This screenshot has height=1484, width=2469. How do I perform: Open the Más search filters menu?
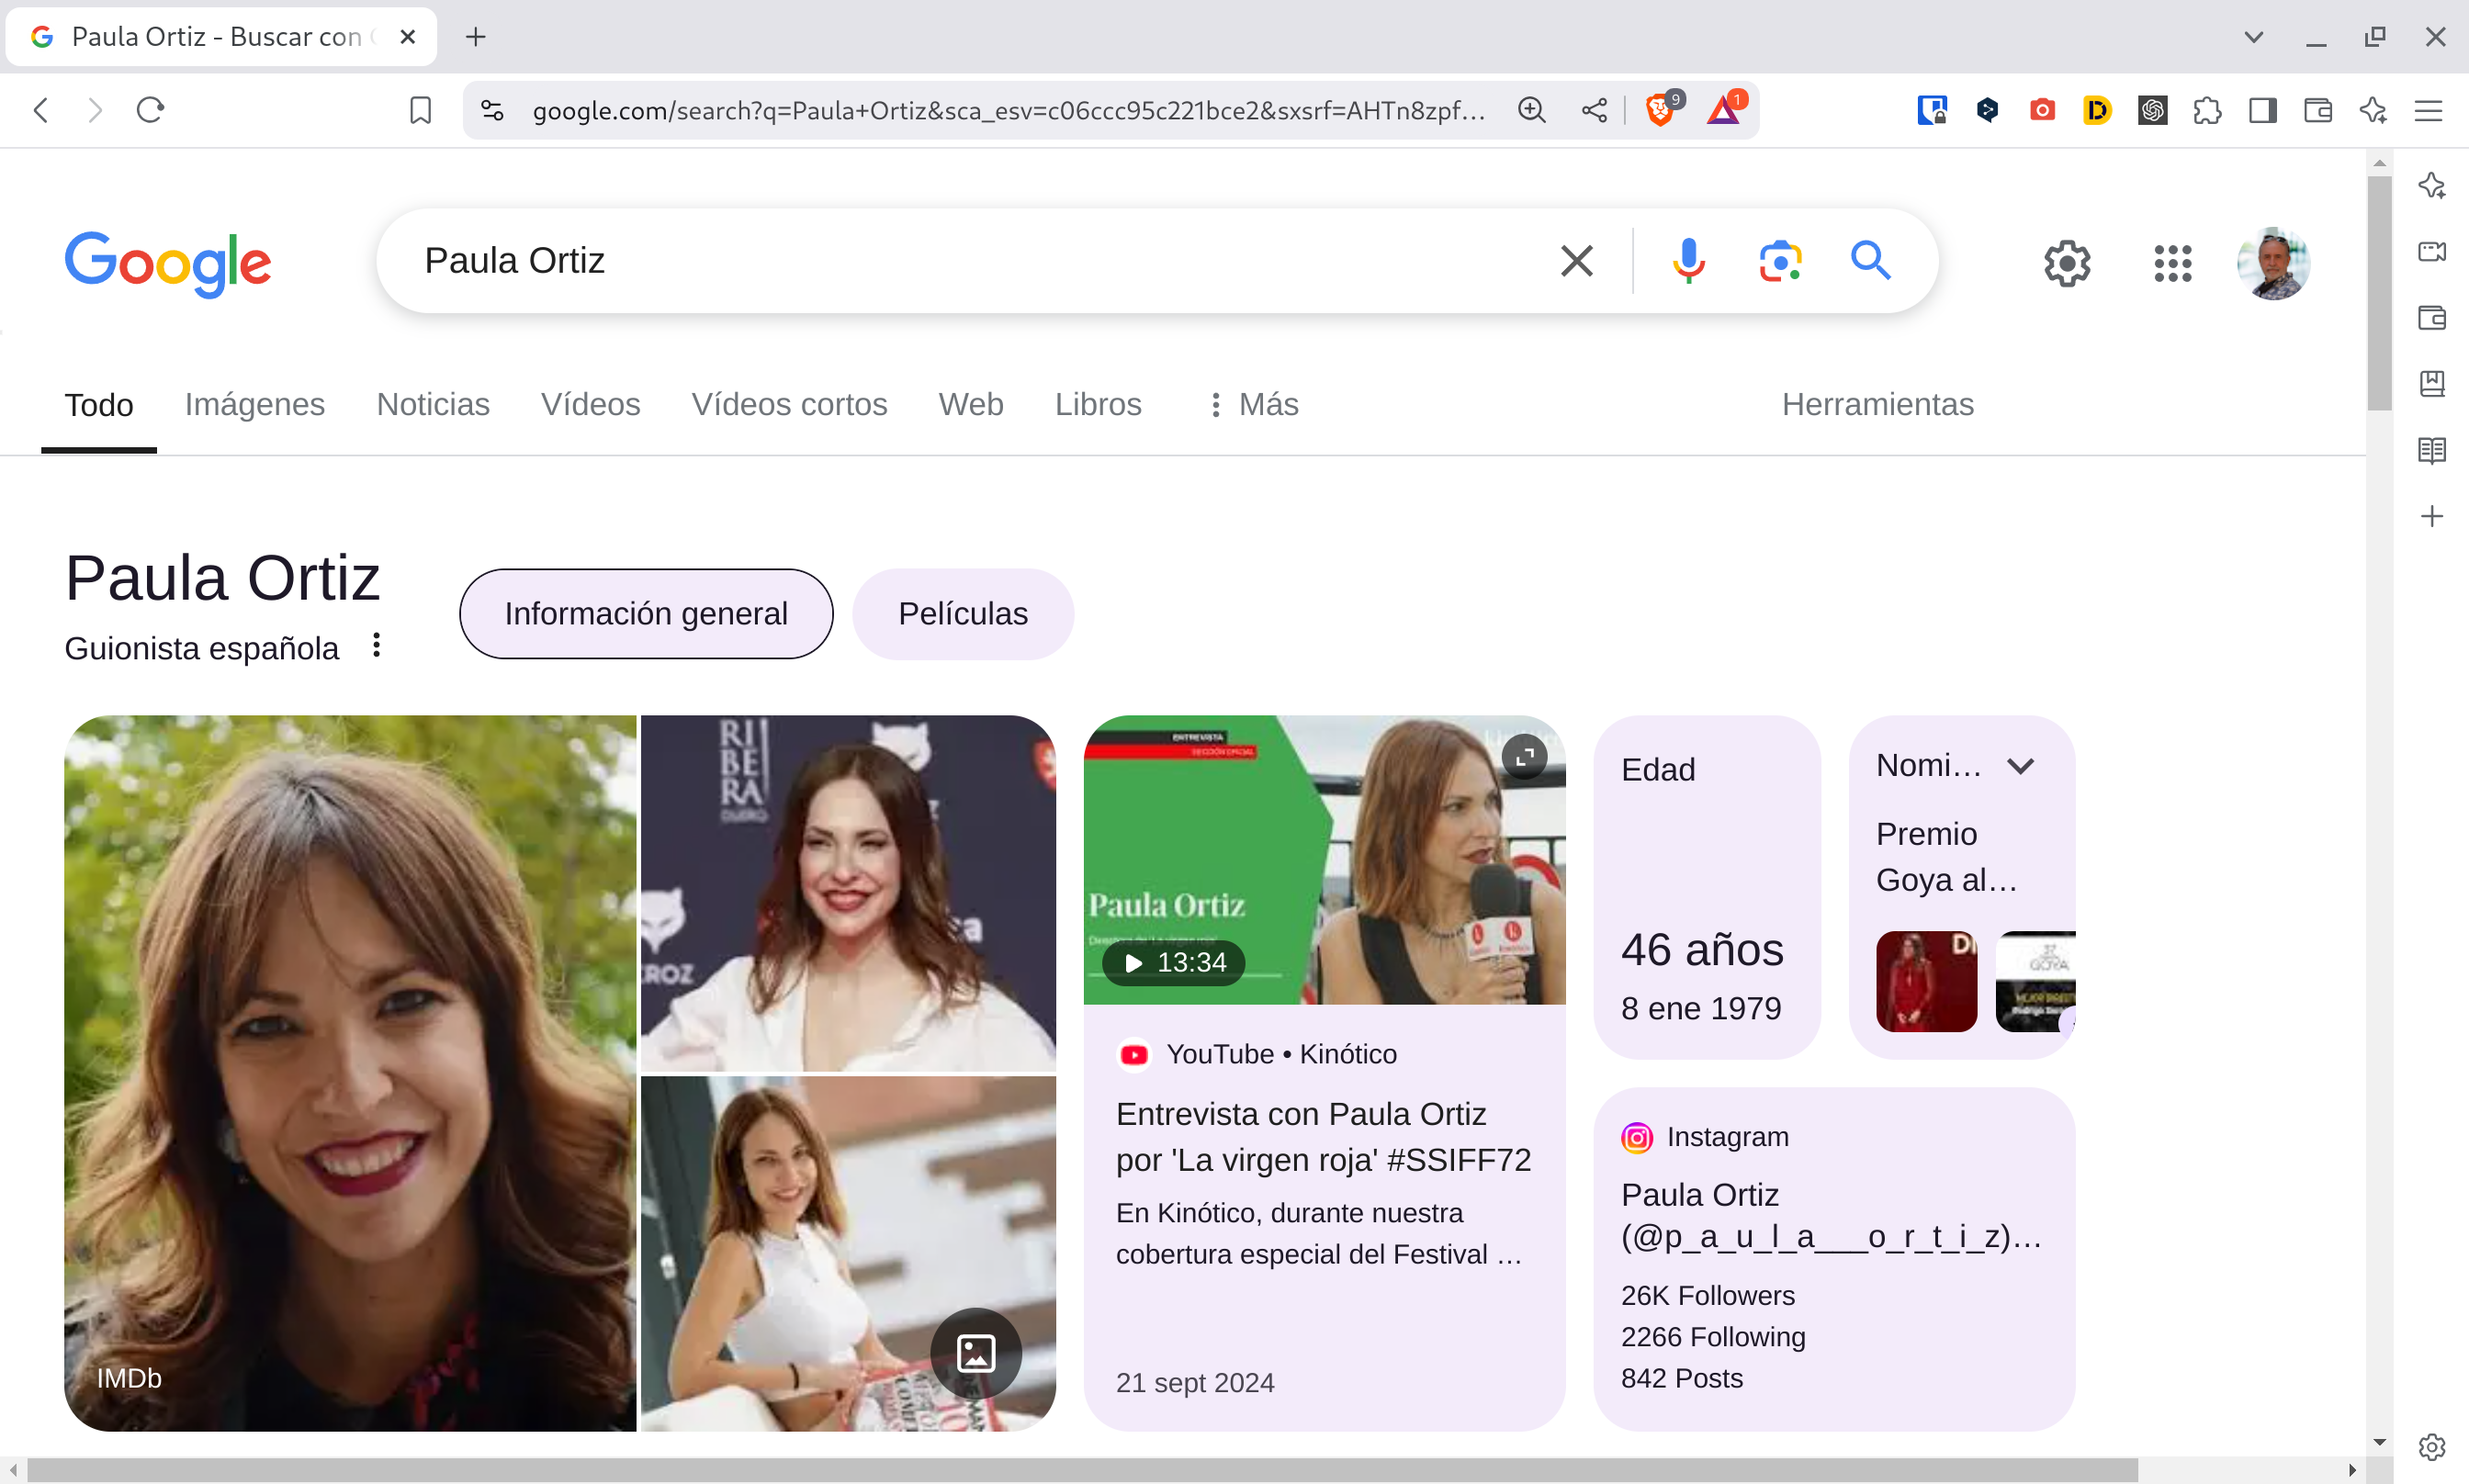(1253, 404)
